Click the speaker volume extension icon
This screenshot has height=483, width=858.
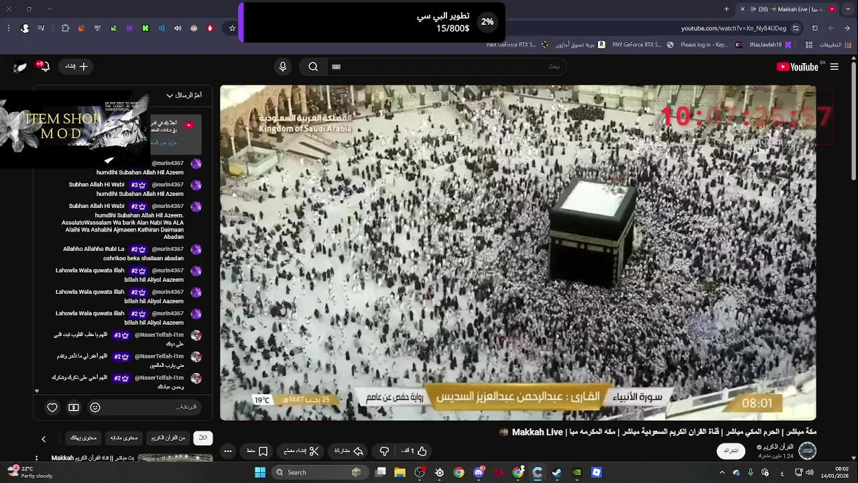click(x=178, y=28)
